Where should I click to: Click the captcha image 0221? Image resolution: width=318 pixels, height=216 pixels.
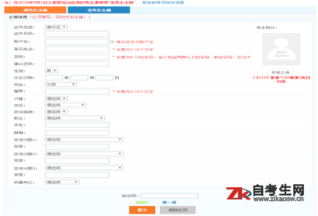point(142,203)
